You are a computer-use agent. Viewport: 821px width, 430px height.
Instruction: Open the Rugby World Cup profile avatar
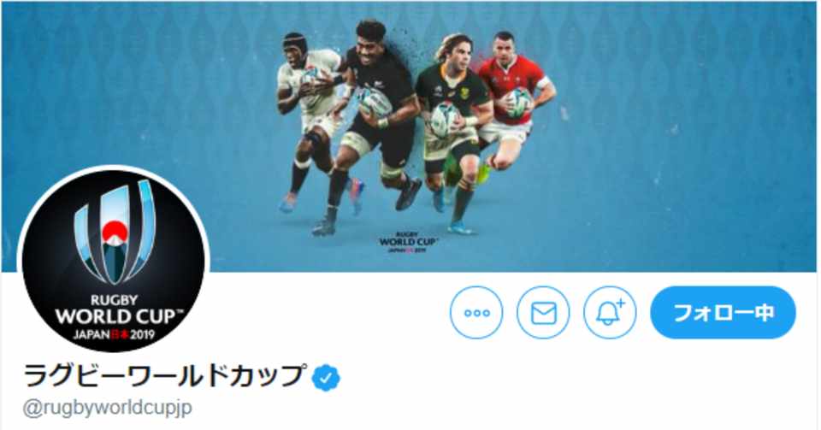pyautogui.click(x=114, y=260)
